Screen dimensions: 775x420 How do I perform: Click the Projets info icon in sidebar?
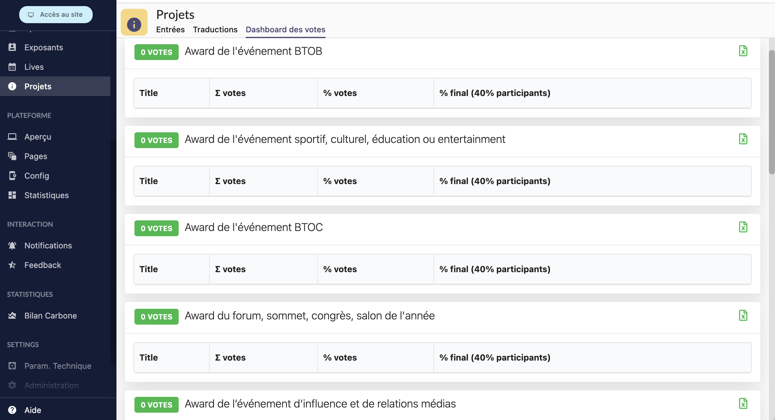click(x=12, y=86)
